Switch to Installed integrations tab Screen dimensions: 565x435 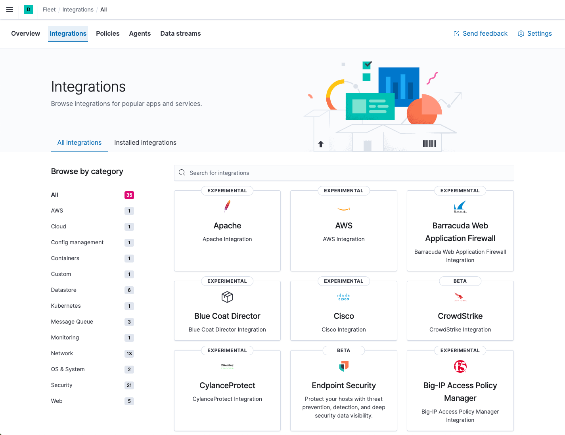coord(145,142)
